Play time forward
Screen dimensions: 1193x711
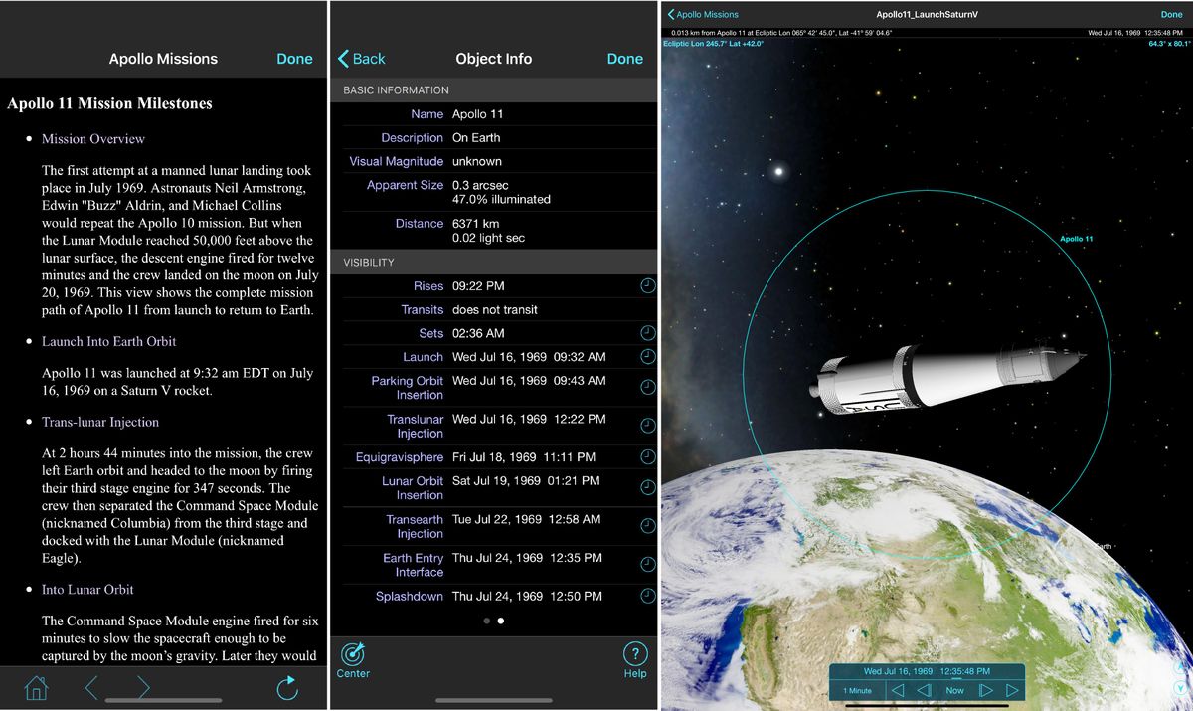(x=1013, y=690)
